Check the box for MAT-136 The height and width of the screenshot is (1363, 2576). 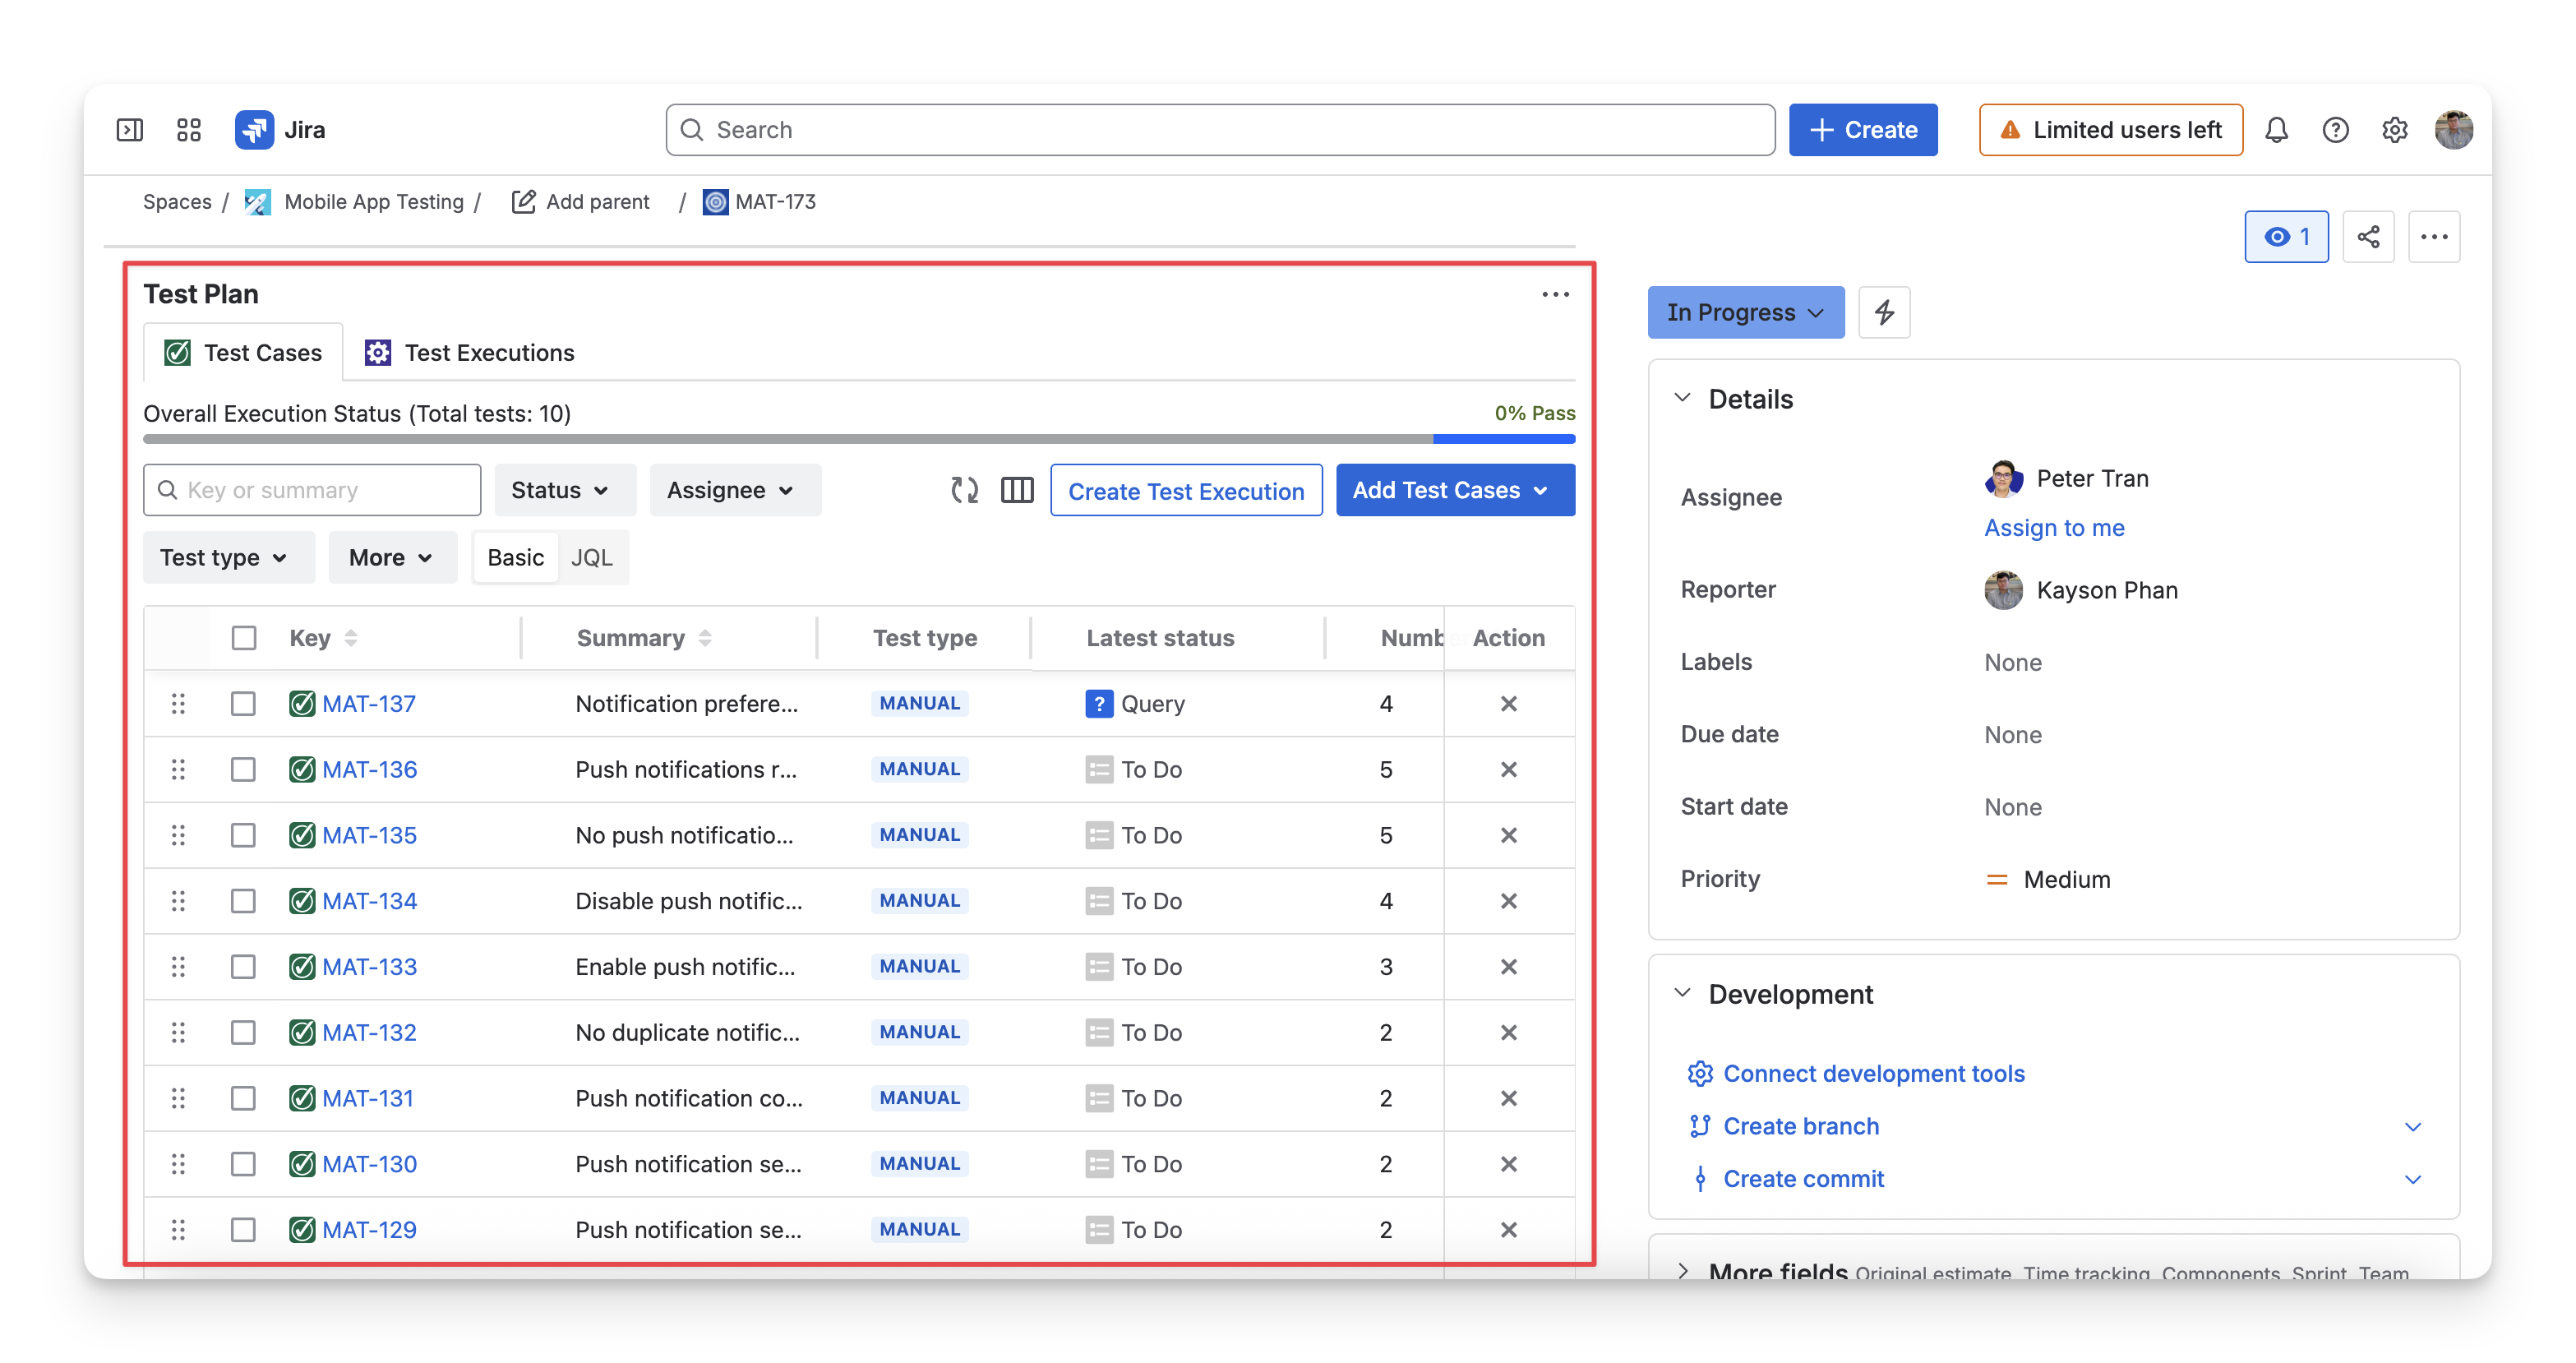(x=243, y=769)
